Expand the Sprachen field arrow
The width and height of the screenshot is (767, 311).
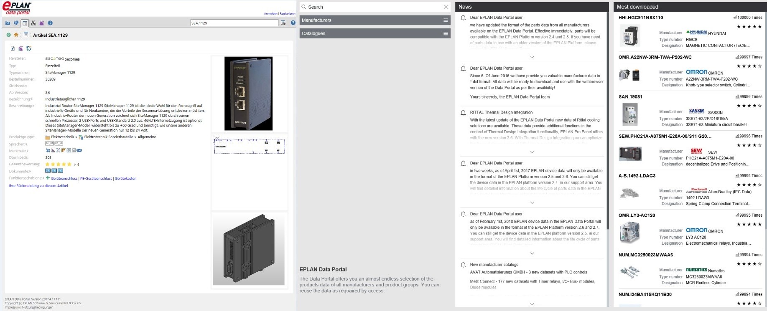pyautogui.click(x=27, y=144)
